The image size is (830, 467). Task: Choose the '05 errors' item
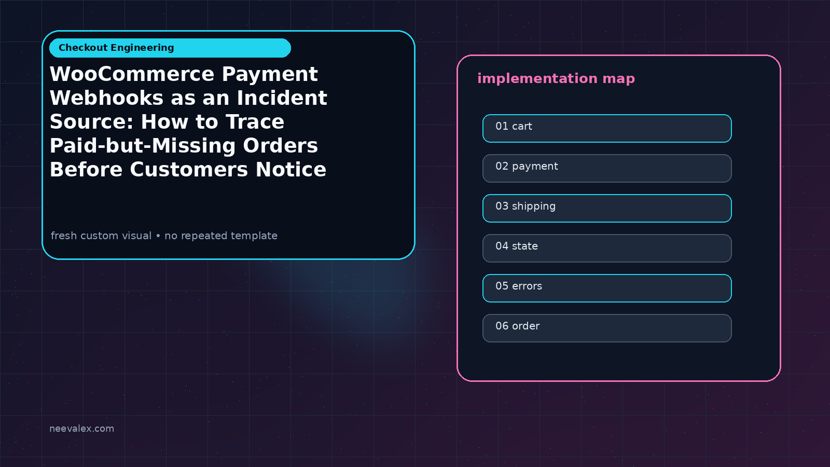click(607, 288)
